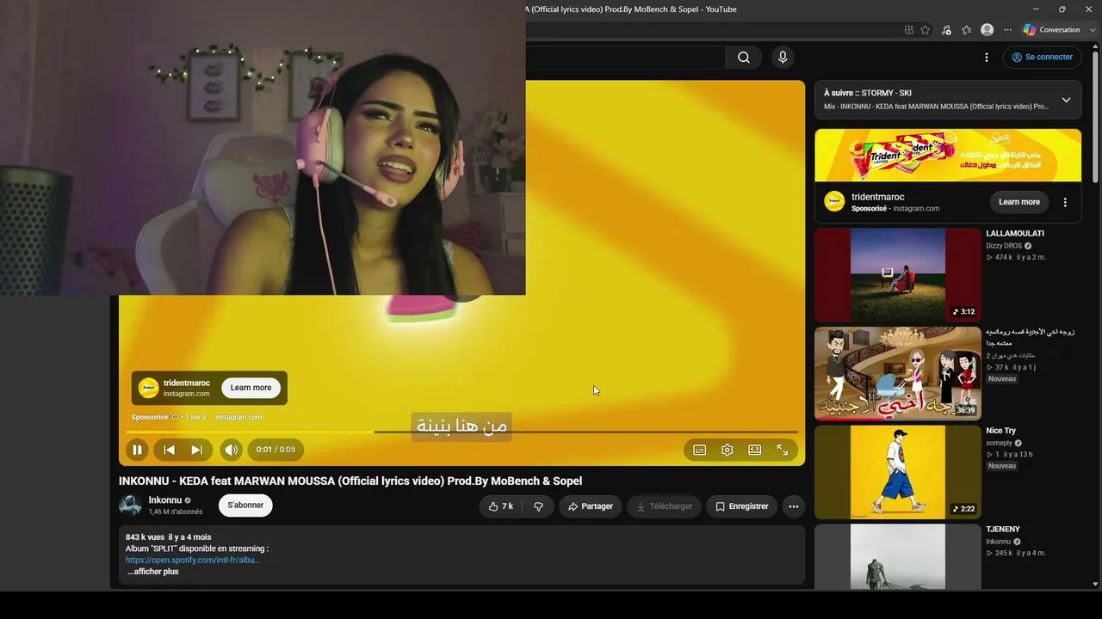This screenshot has width=1102, height=619.
Task: Click the browser split screen icon in address bar
Action: click(909, 29)
